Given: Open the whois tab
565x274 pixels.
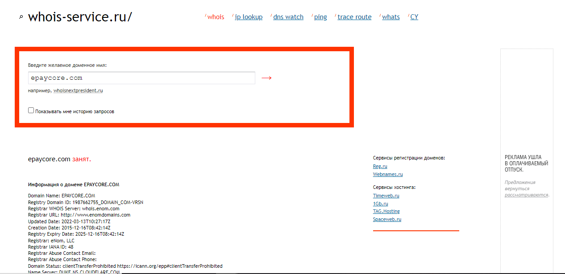Looking at the screenshot, I should 216,17.
